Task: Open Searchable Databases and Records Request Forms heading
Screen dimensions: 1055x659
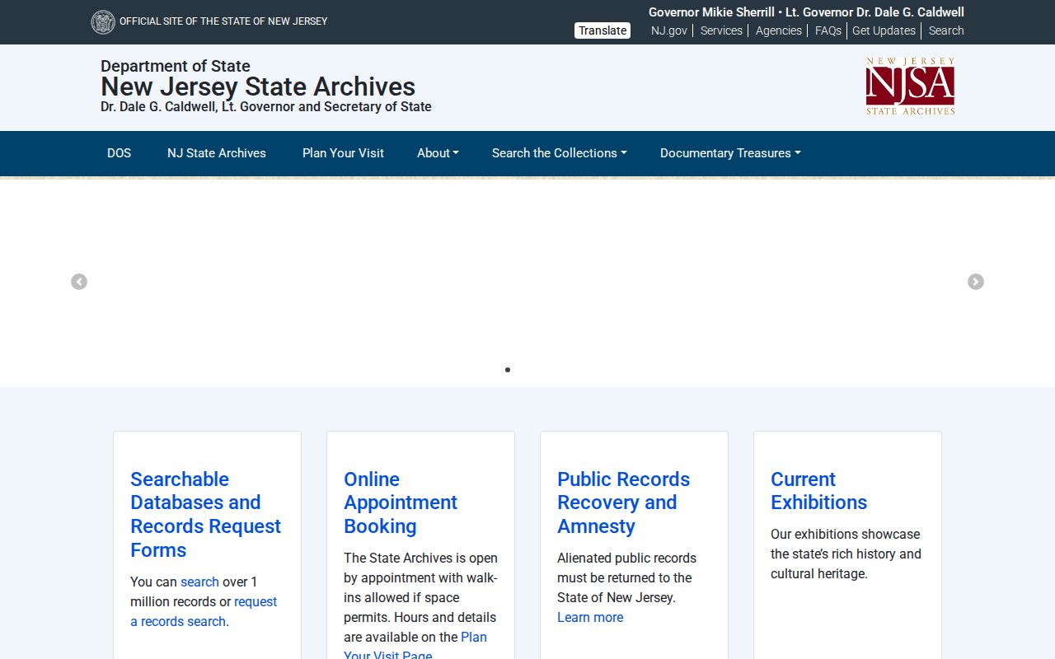Action: [x=206, y=514]
